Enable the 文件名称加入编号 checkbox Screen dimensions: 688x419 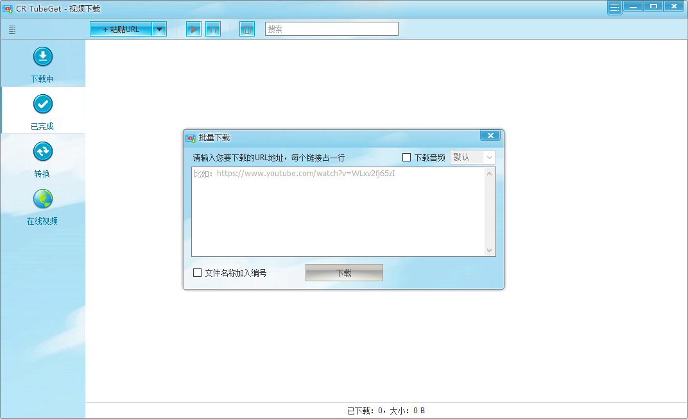coord(198,273)
